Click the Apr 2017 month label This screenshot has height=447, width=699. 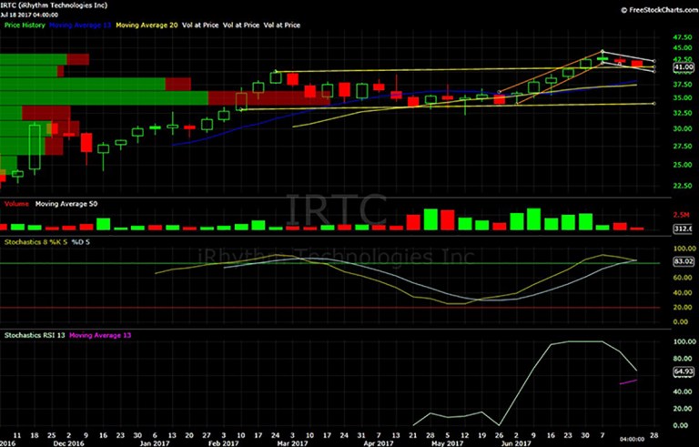point(379,443)
